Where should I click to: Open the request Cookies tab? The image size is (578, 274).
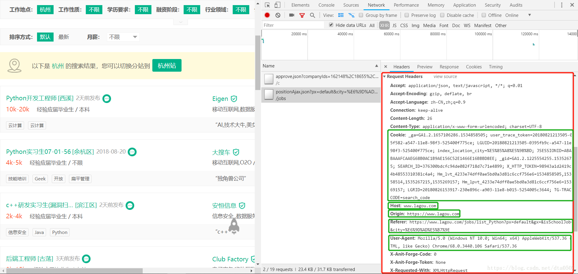pyautogui.click(x=474, y=67)
